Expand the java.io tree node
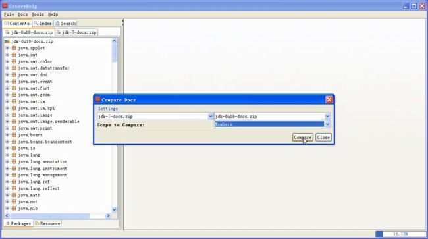Screen dimensions: 428x239 tap(7, 148)
